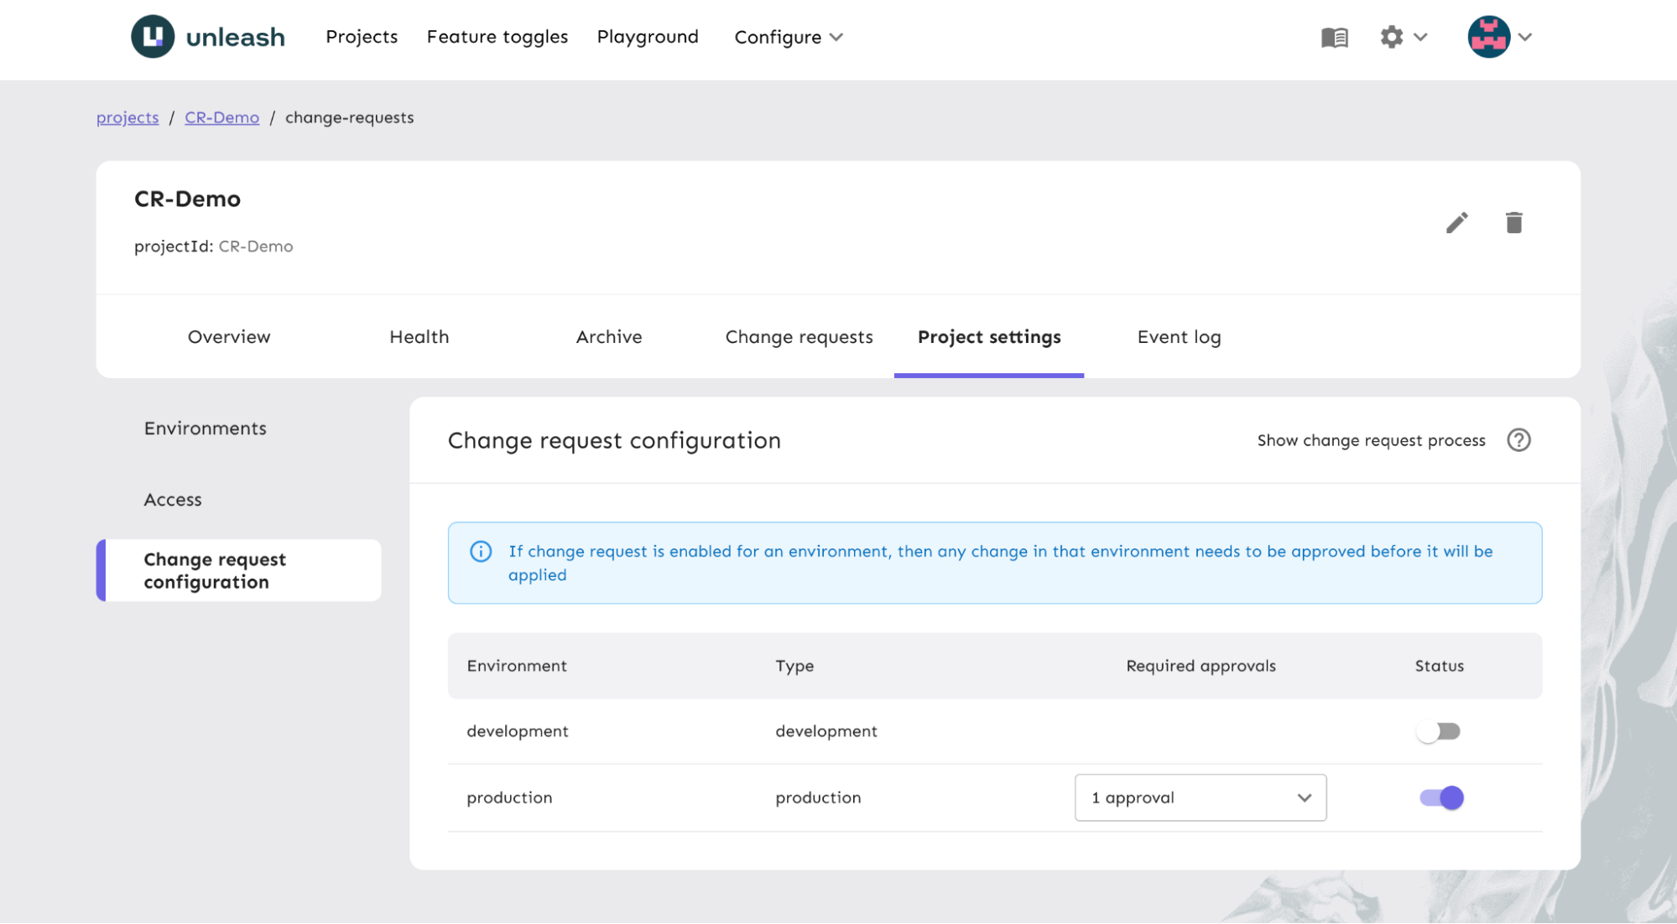1677x924 pixels.
Task: Click the Environments sidebar item
Action: pyautogui.click(x=205, y=428)
